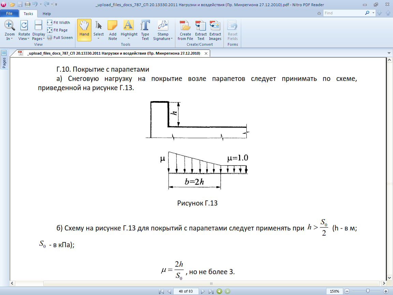Screen dimensions: 393x295
Task: Expand the Highlight tool dropdown arrow
Action: 129,39
